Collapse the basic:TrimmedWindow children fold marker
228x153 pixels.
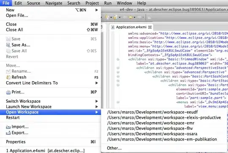[x=118, y=59]
